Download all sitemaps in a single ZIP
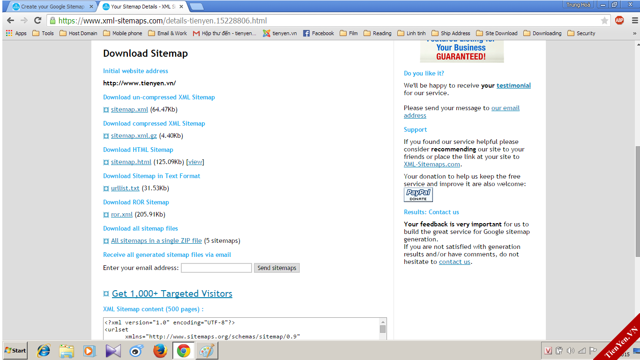The height and width of the screenshot is (360, 640). [x=156, y=240]
